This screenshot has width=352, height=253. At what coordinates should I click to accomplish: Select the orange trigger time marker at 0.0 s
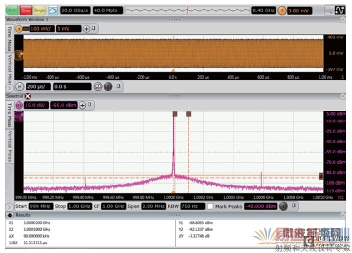point(173,70)
